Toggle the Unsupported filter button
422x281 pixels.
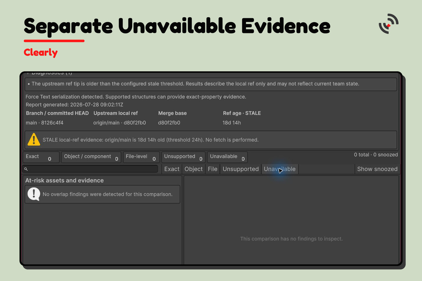coord(241,169)
